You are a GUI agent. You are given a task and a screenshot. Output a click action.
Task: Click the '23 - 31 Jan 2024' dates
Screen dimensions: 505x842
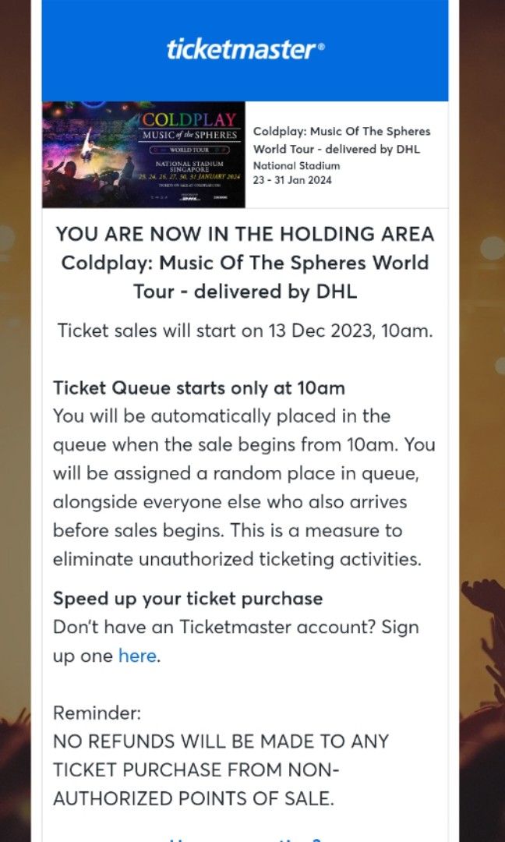(x=292, y=180)
